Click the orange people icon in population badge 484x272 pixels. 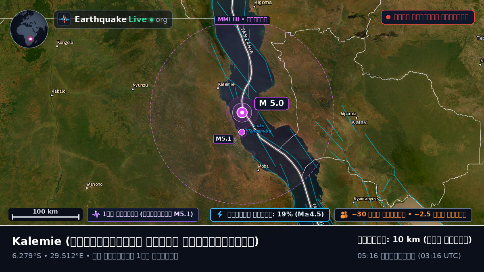coord(344,215)
